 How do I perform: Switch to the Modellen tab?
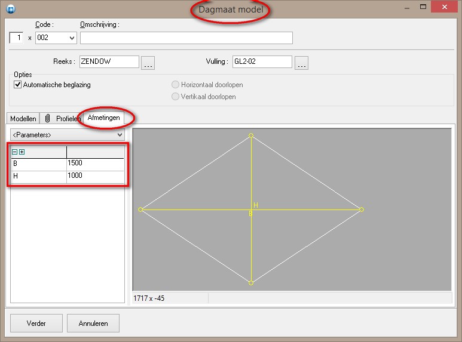[x=23, y=119]
